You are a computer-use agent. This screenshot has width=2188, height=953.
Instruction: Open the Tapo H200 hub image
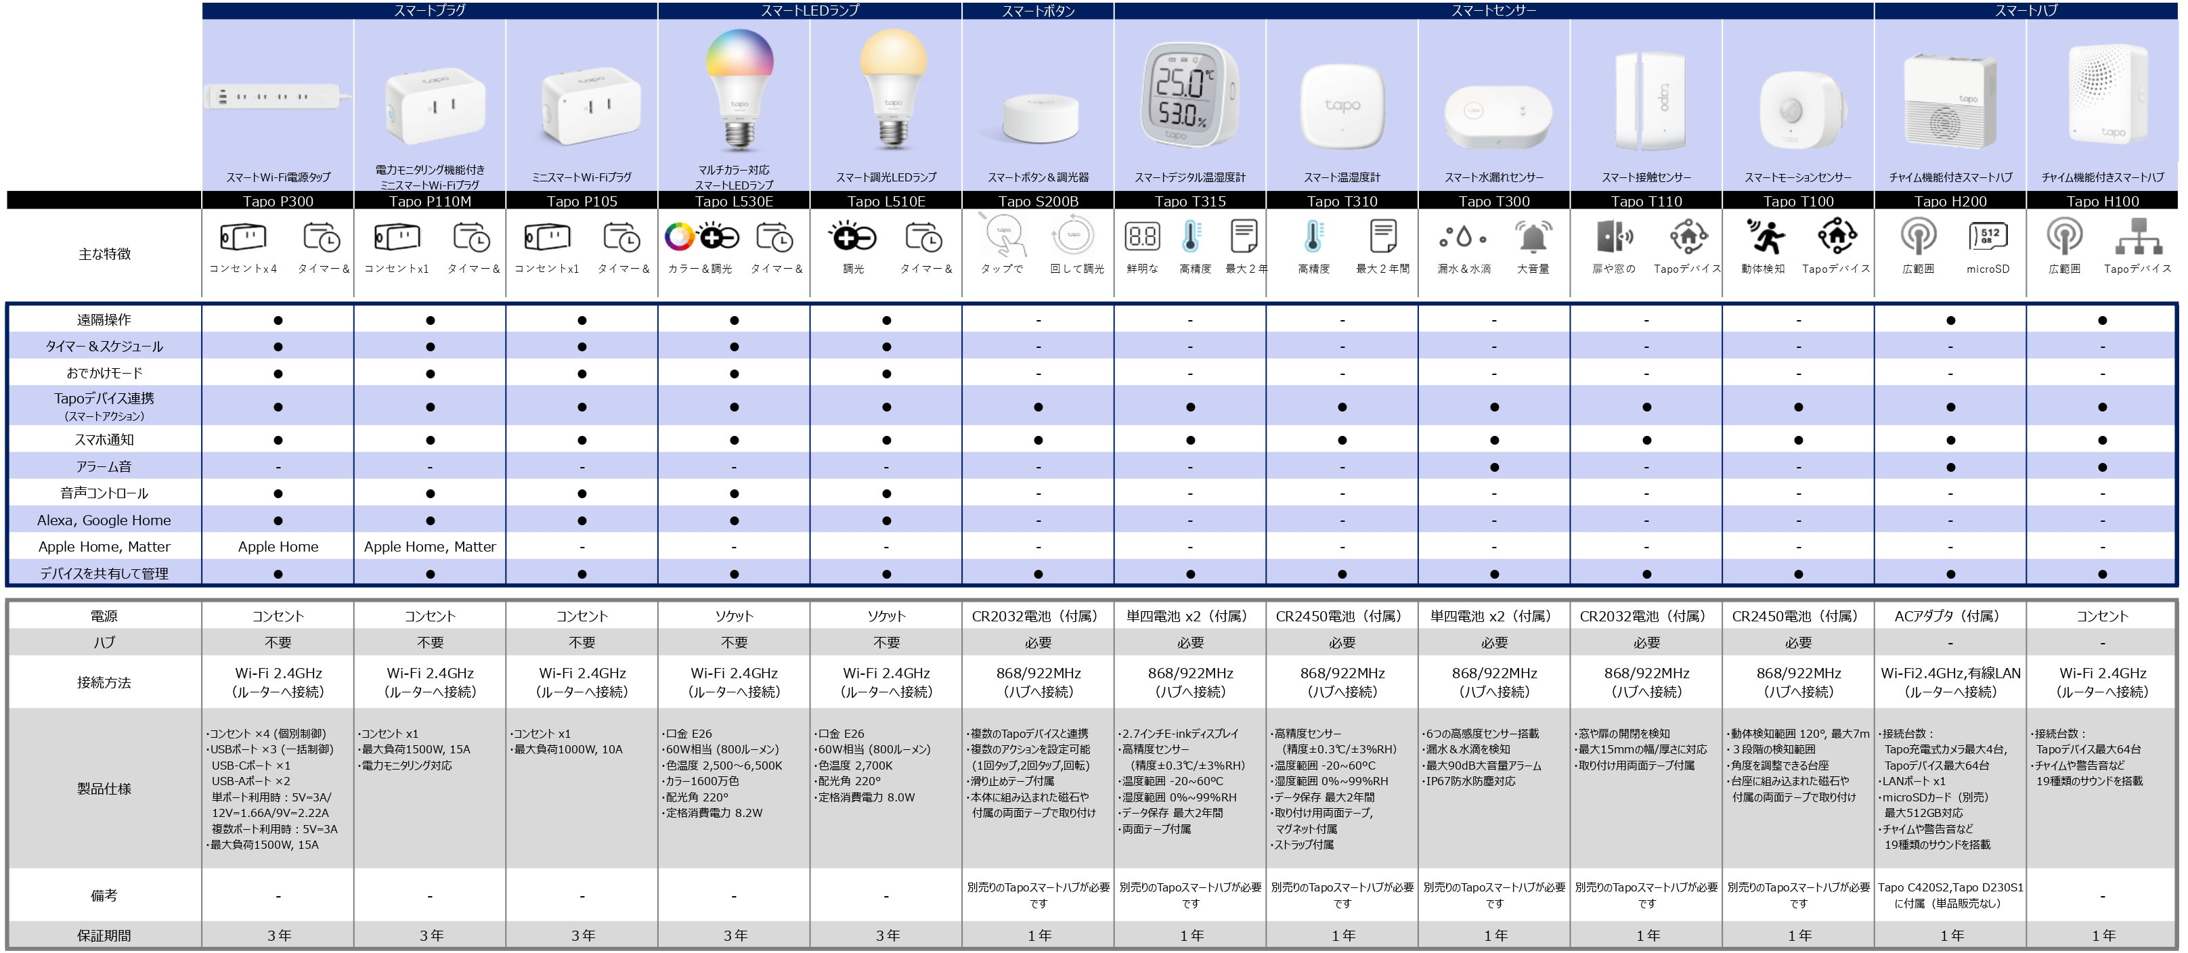(1950, 100)
